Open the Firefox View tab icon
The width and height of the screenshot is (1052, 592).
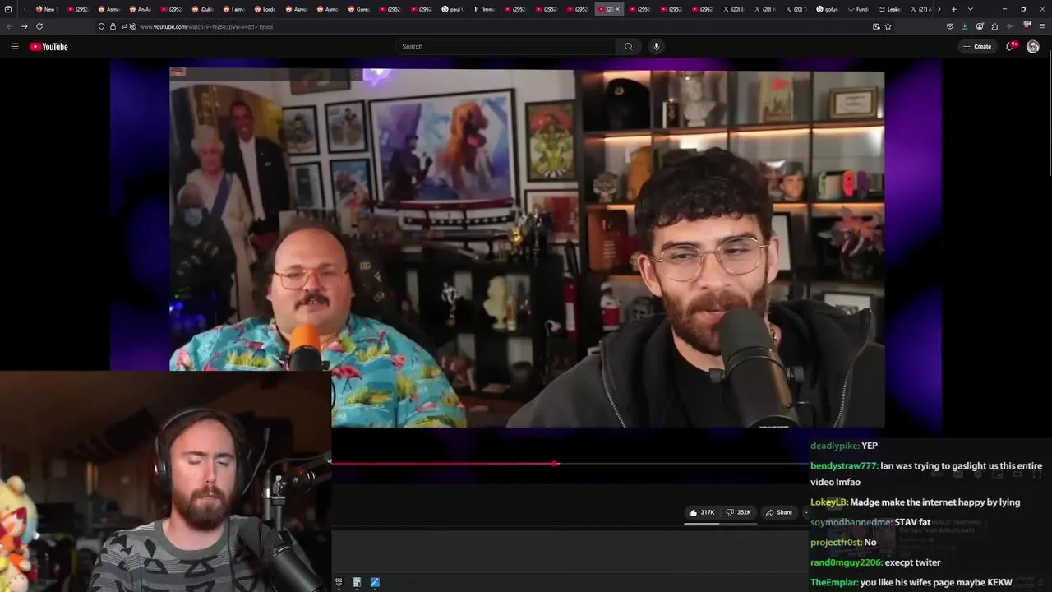pos(8,9)
